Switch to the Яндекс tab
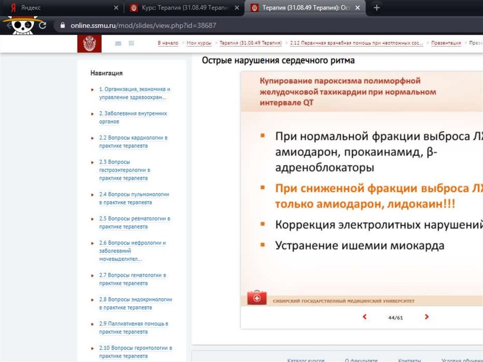Screen dimensions: 483x362 tap(62, 8)
